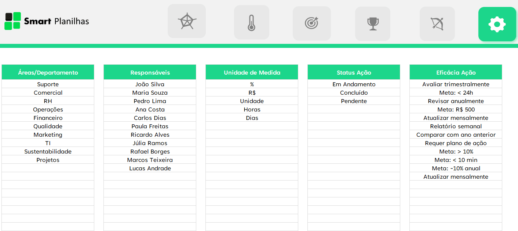Open the bow and arrow icon page
Image resolution: width=518 pixels, height=231 pixels.
pos(437,24)
